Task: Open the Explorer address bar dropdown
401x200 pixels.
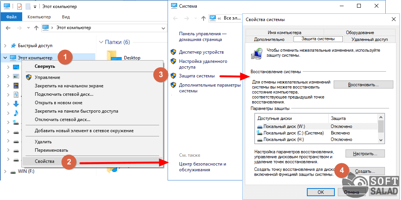Action: point(163,28)
